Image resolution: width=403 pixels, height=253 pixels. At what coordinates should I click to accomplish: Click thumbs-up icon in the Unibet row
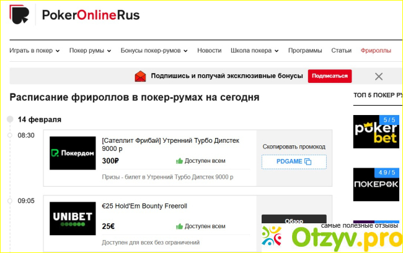(x=179, y=226)
